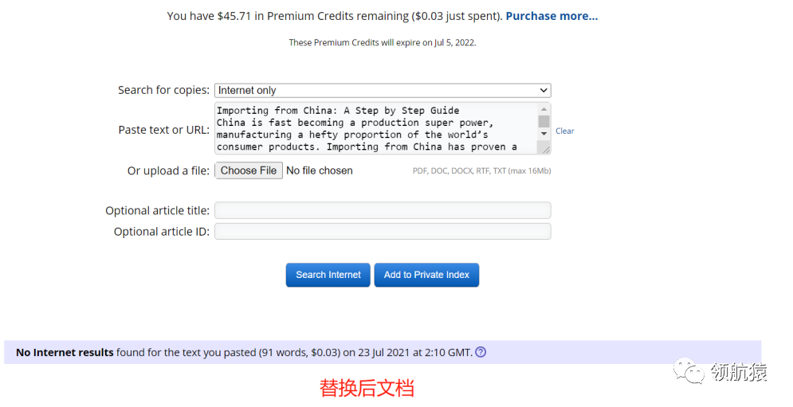The width and height of the screenshot is (793, 407).
Task: Click the "No file chosen" label
Action: coord(319,170)
